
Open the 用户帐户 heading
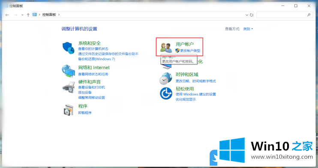(x=185, y=44)
